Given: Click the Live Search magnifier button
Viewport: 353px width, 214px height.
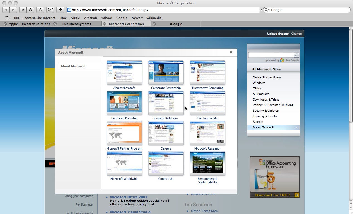Looking at the screenshot, I should tap(296, 55).
